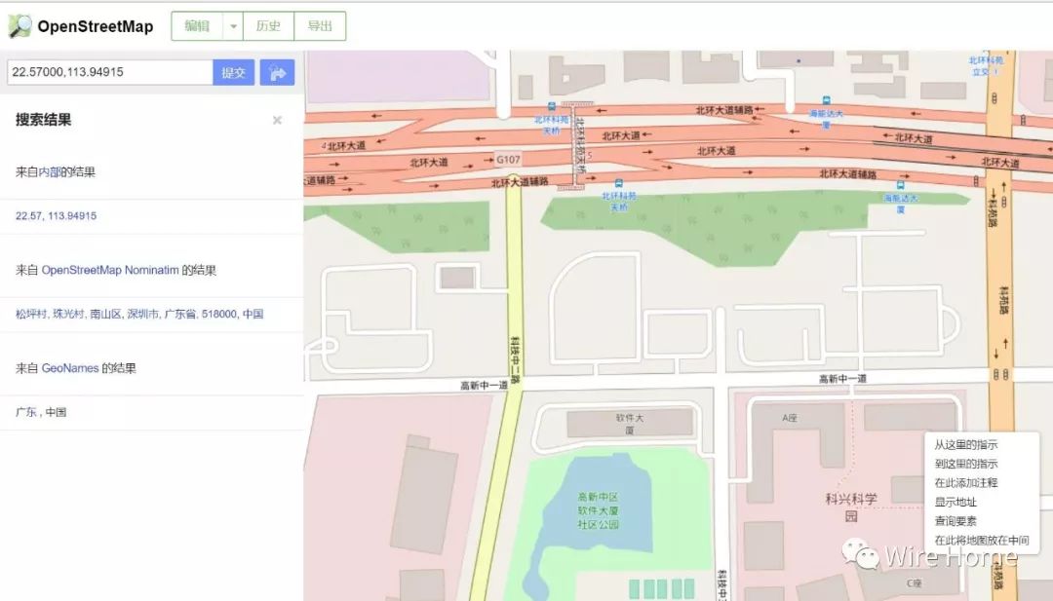Select 从这里的指示 in the context menu
This screenshot has height=601, width=1053.
(965, 445)
